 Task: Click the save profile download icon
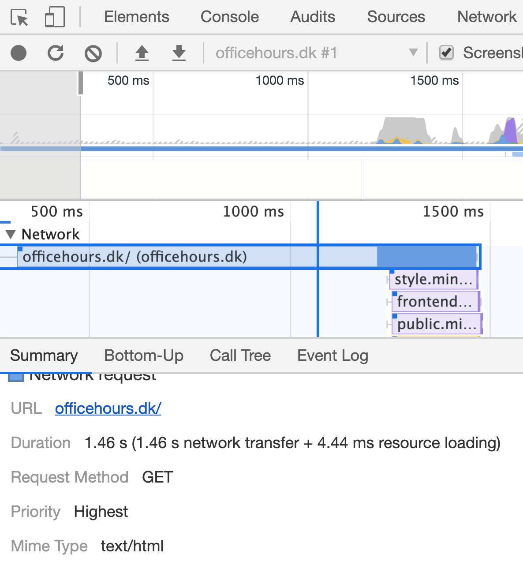coord(179,52)
